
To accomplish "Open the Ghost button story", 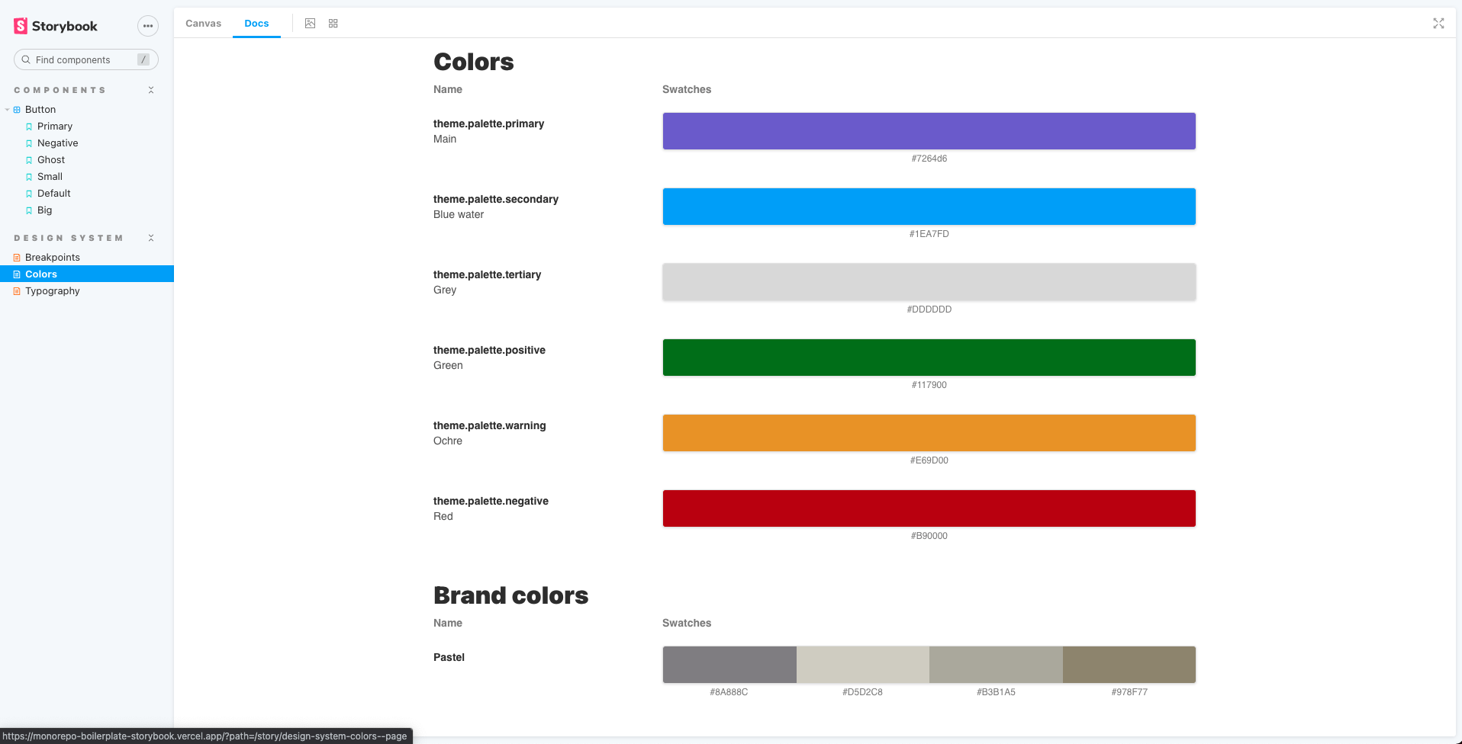I will click(x=51, y=160).
